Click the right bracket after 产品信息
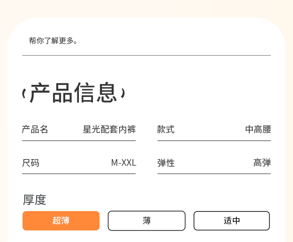The width and height of the screenshot is (293, 242). click(x=123, y=93)
